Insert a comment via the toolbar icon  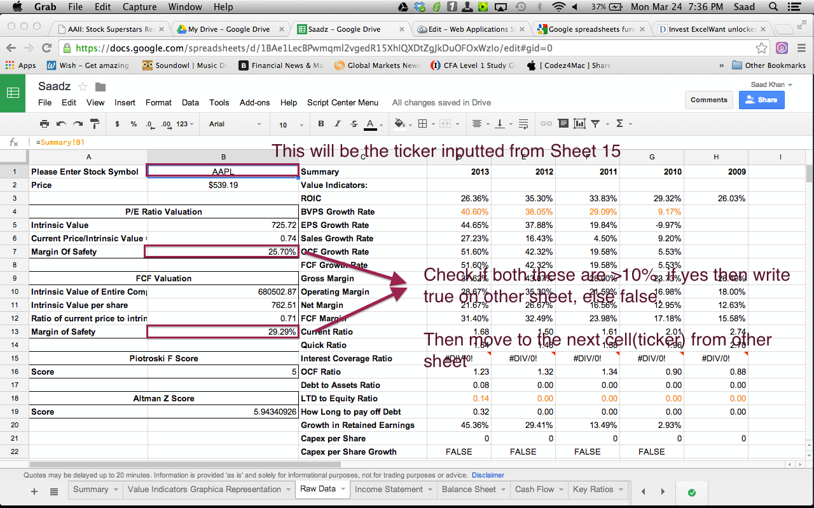click(563, 123)
